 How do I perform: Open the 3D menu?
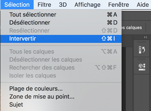[63, 5]
